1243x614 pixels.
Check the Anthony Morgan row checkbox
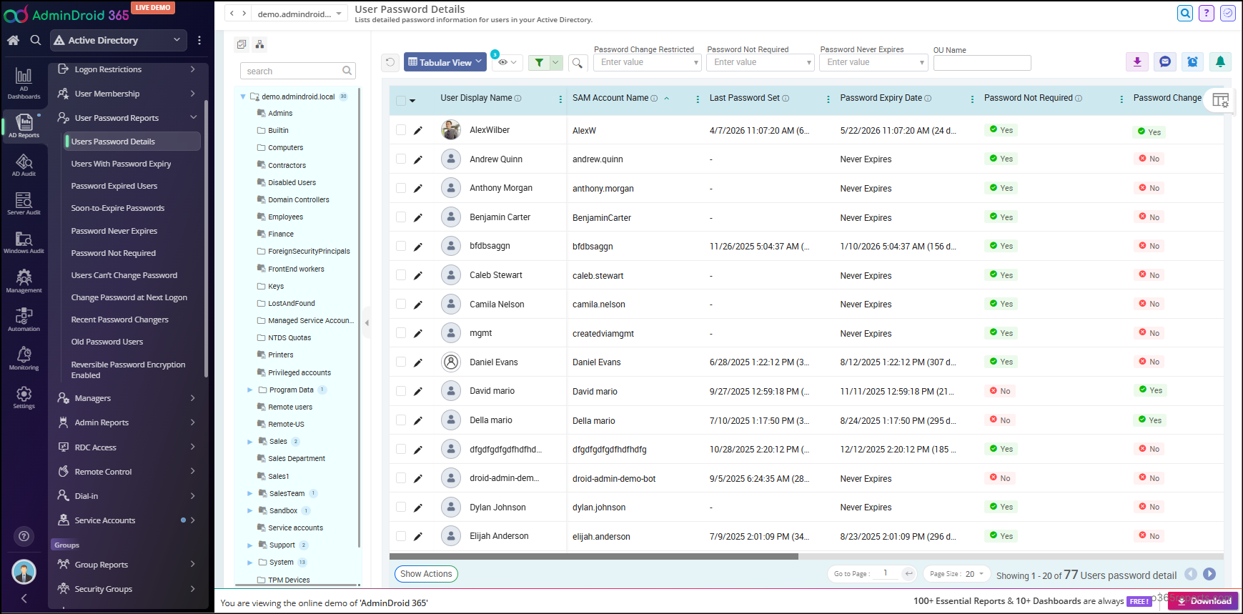[401, 188]
